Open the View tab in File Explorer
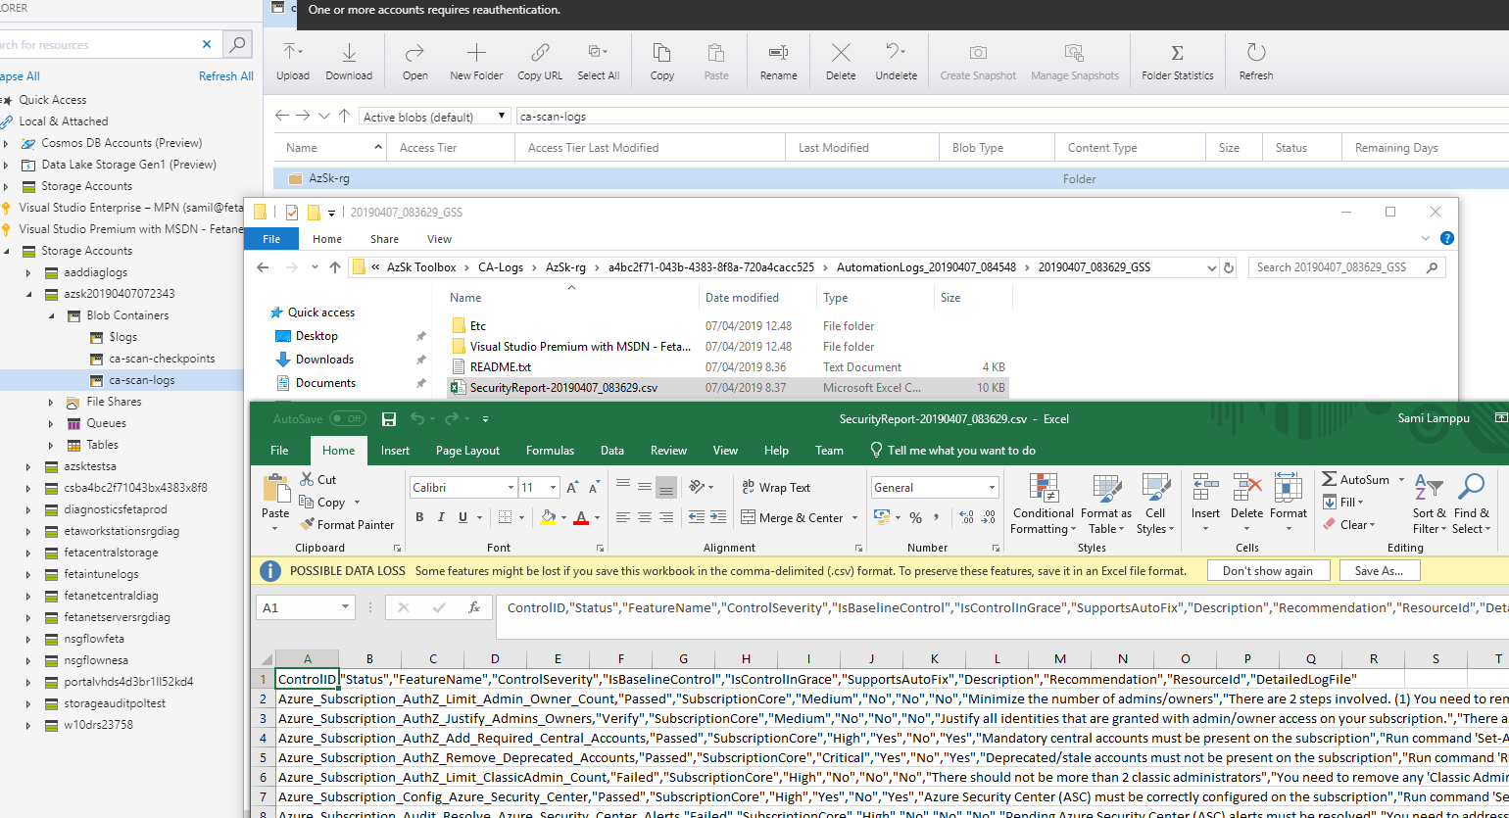Image resolution: width=1509 pixels, height=818 pixels. click(439, 239)
